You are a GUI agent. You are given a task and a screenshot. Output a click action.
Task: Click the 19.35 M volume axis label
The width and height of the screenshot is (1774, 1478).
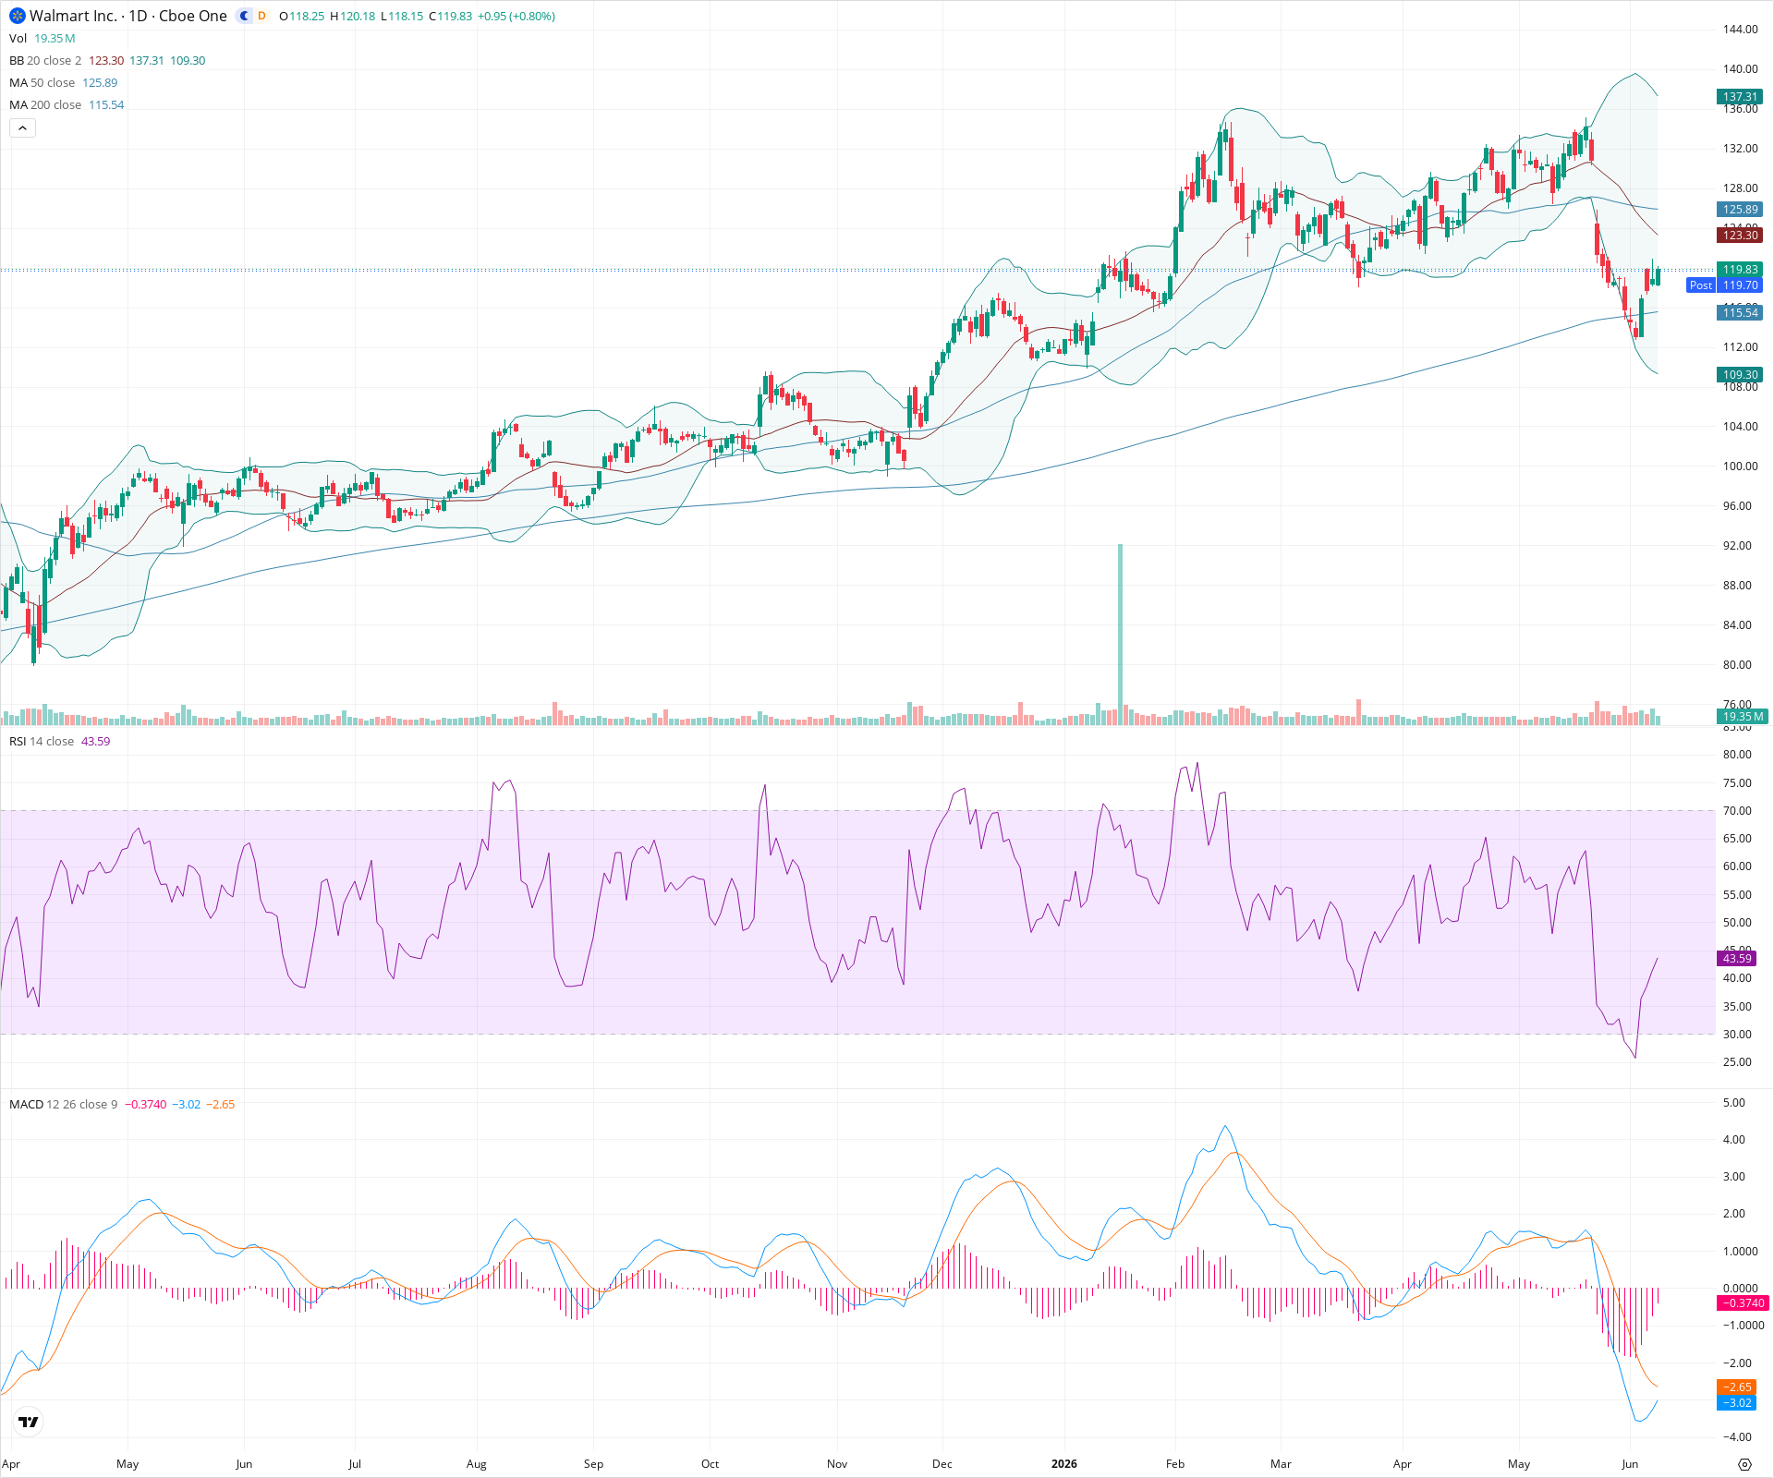1743,717
